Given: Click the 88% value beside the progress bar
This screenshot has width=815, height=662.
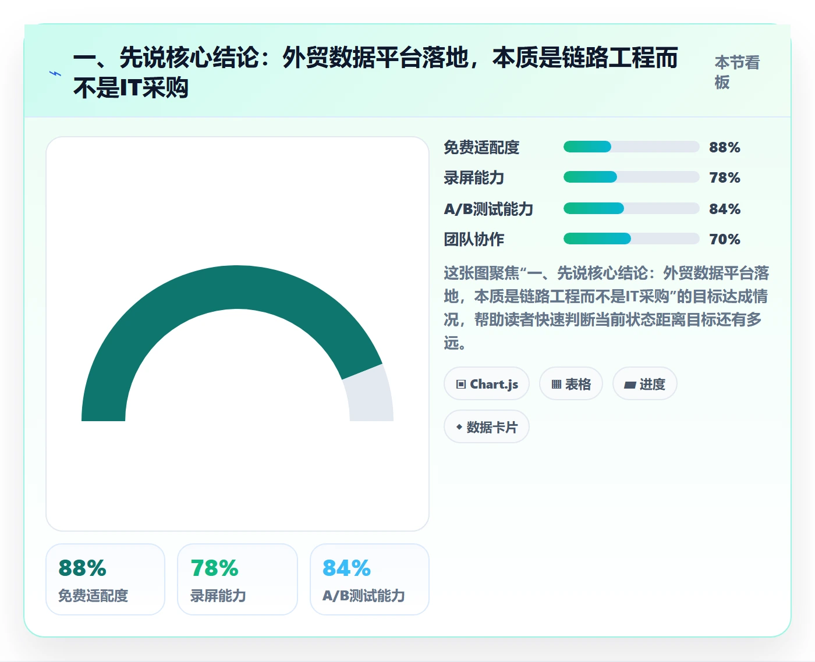Looking at the screenshot, I should click(x=725, y=147).
